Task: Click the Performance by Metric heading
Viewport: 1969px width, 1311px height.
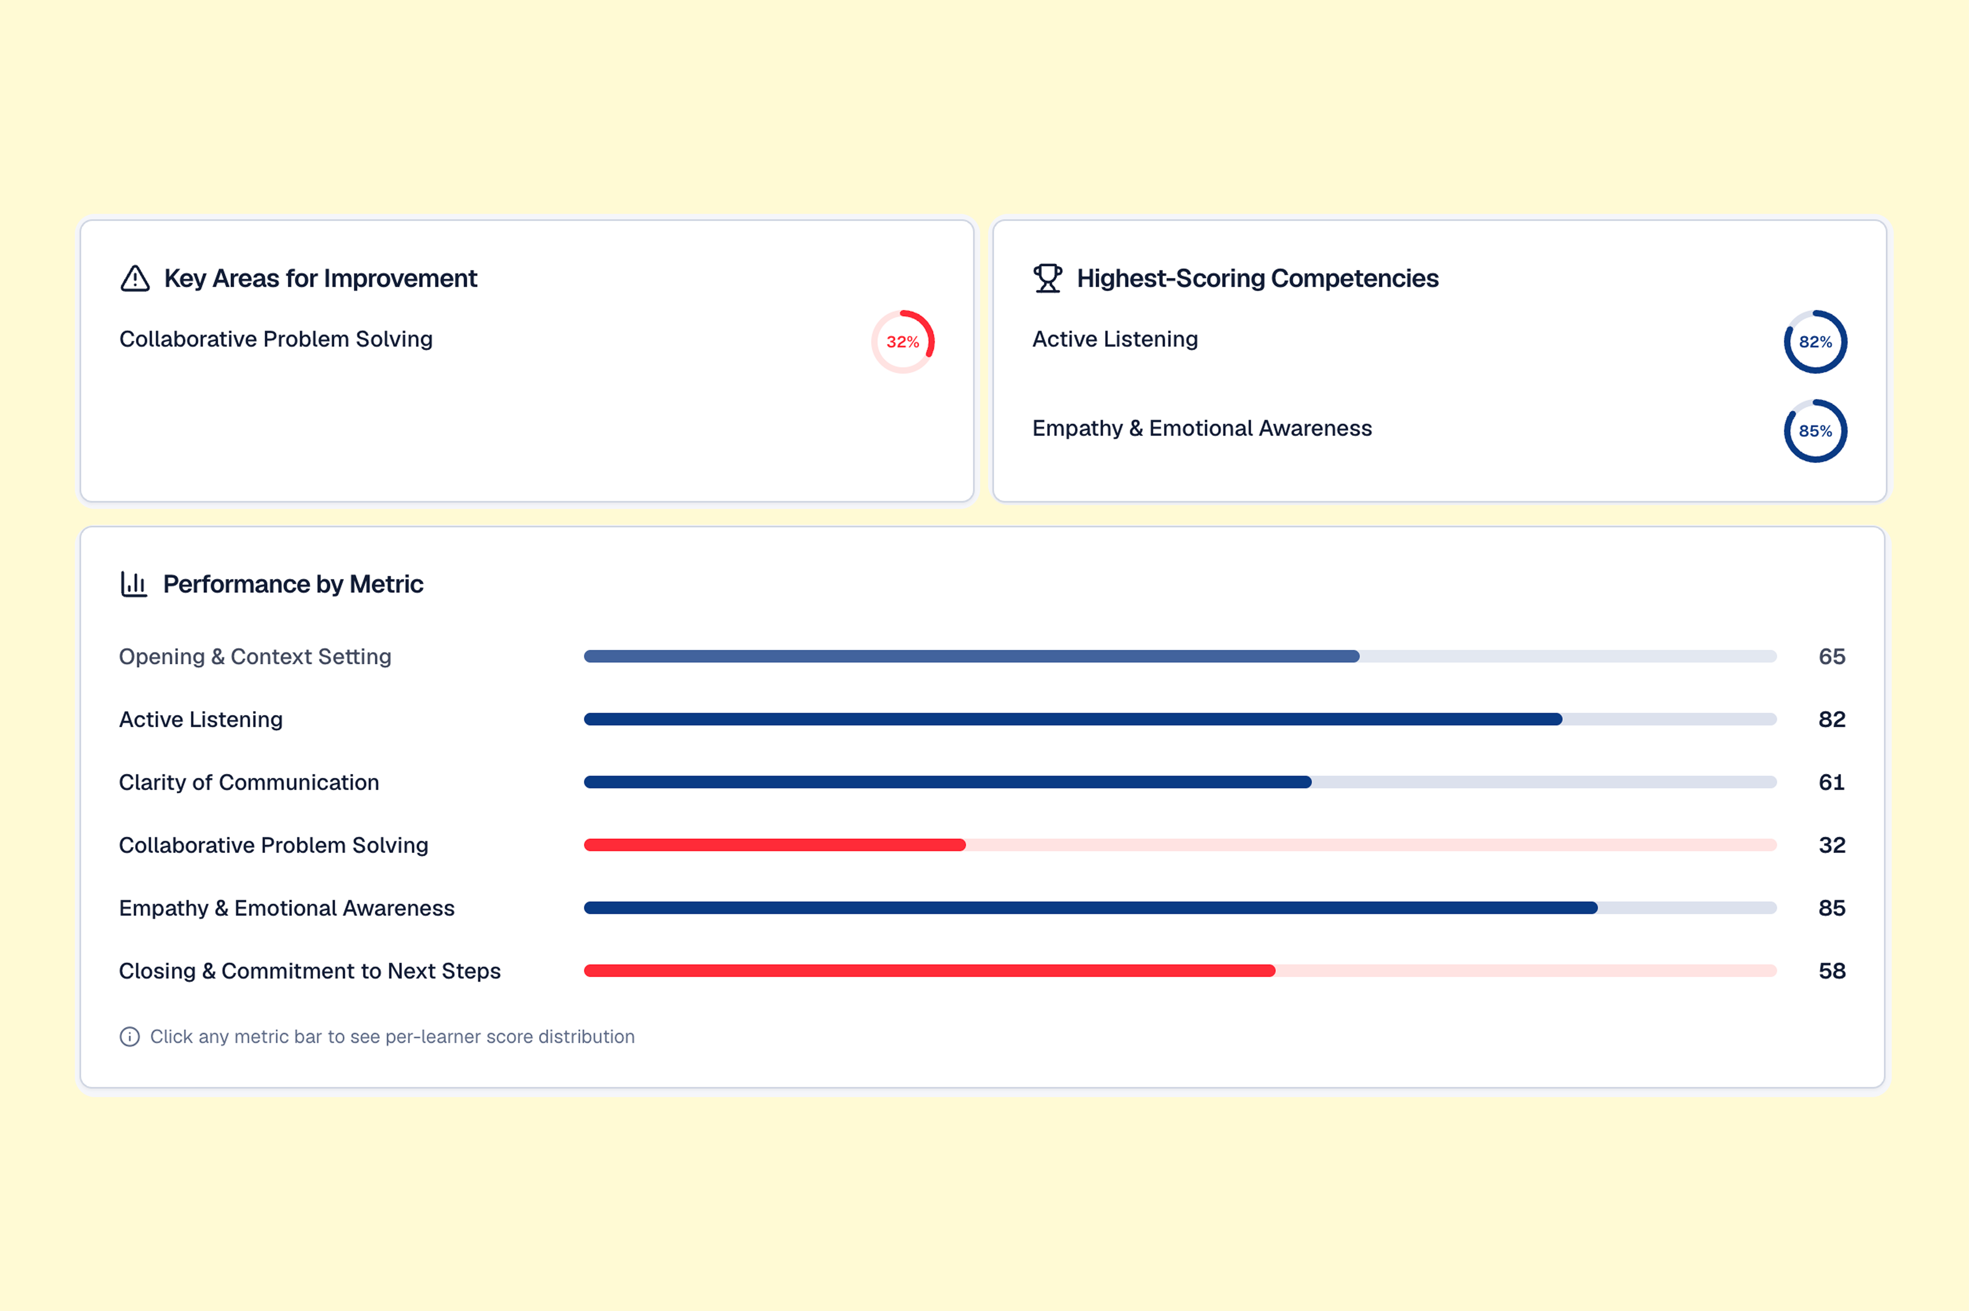Action: (x=293, y=584)
